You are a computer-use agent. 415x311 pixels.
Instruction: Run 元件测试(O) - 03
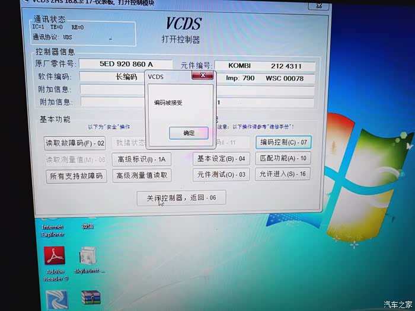point(221,175)
